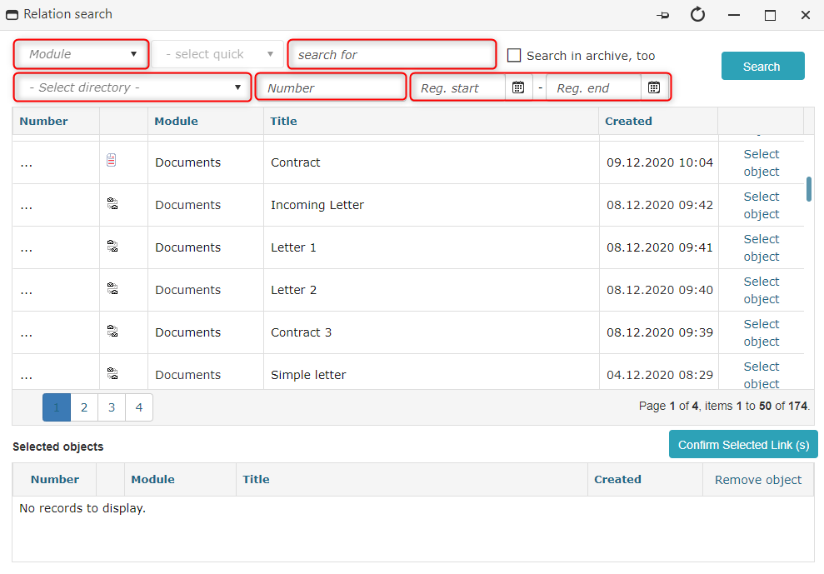Open Reg. end calendar picker
The image size is (824, 574).
pos(654,87)
